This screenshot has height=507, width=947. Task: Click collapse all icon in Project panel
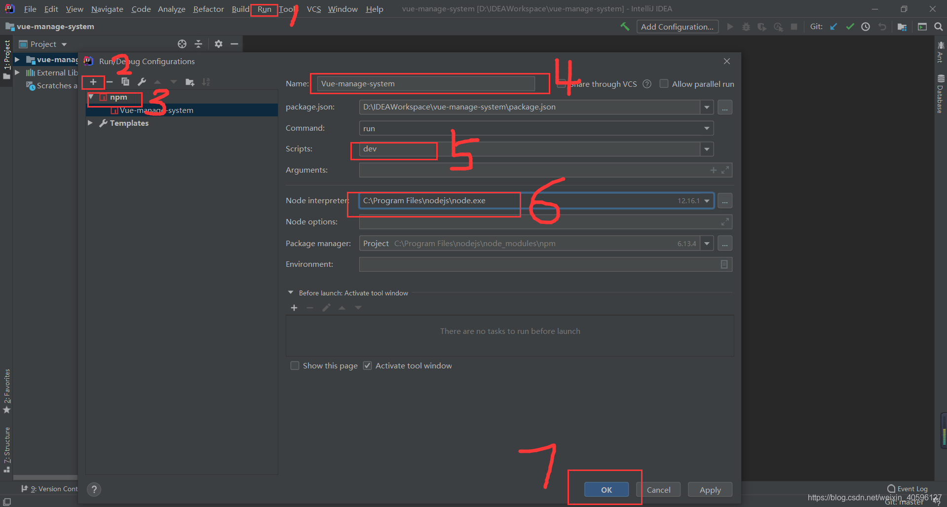click(x=198, y=44)
